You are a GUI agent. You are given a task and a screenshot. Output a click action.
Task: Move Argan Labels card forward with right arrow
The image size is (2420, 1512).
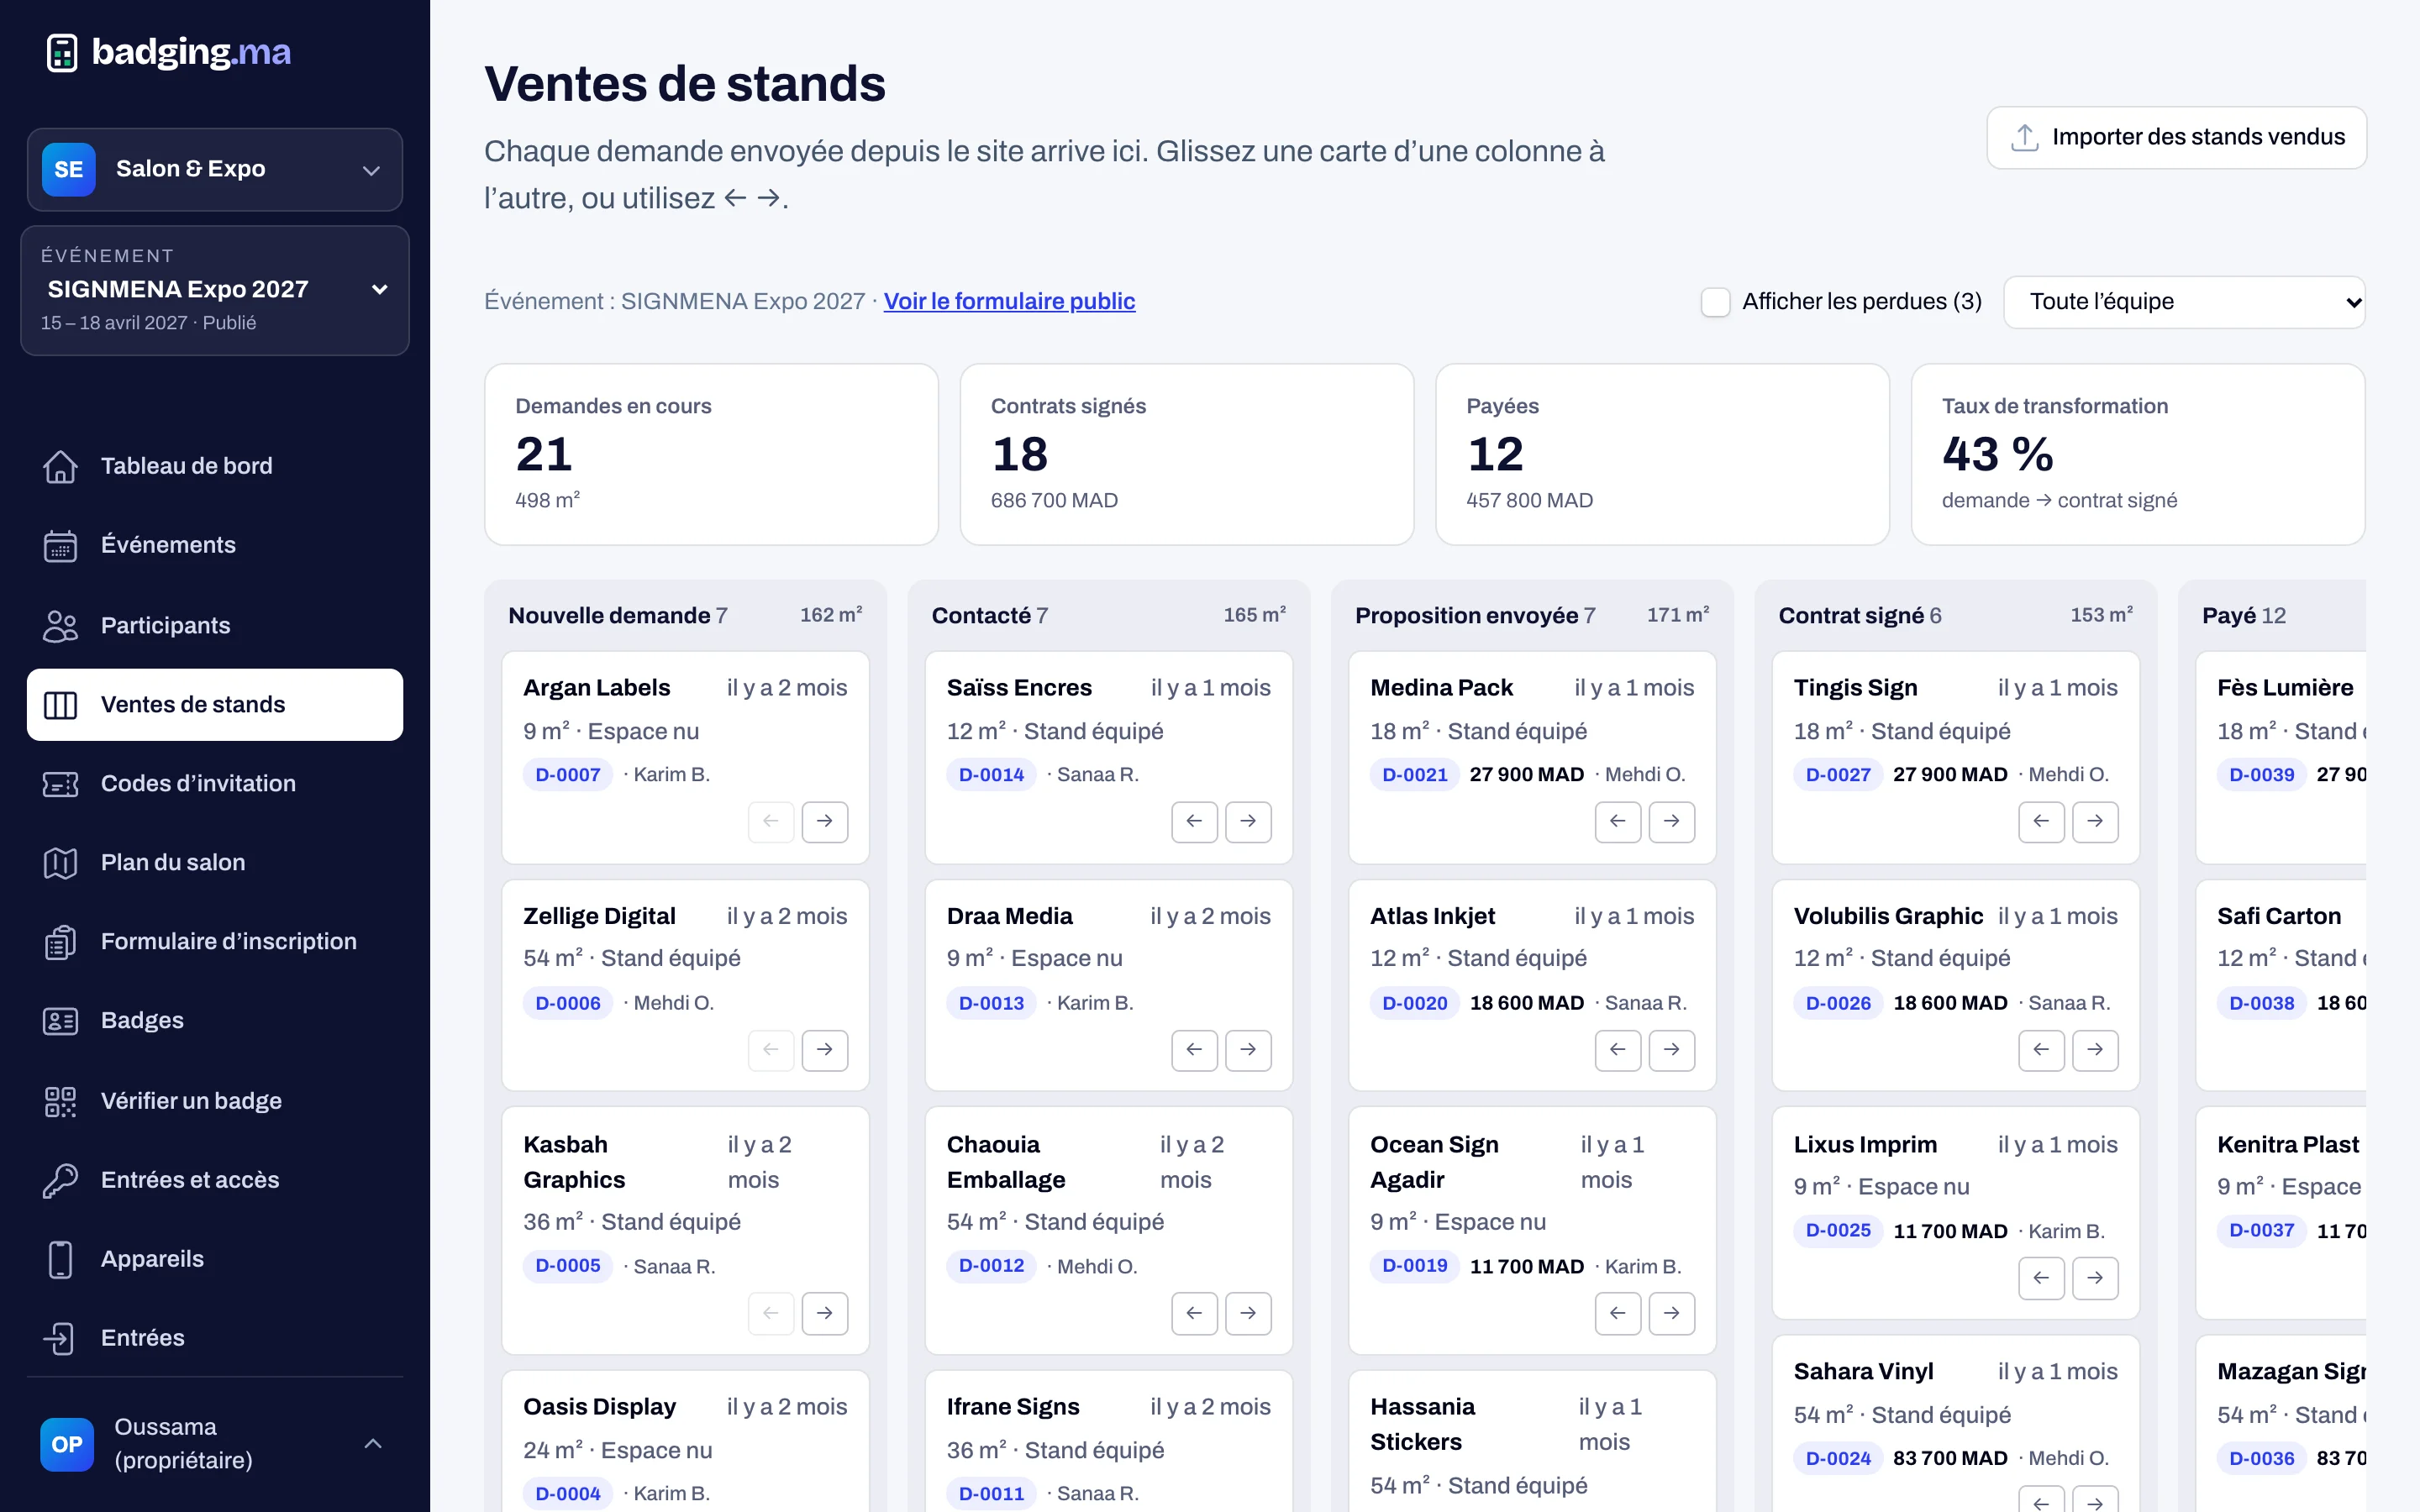(824, 821)
